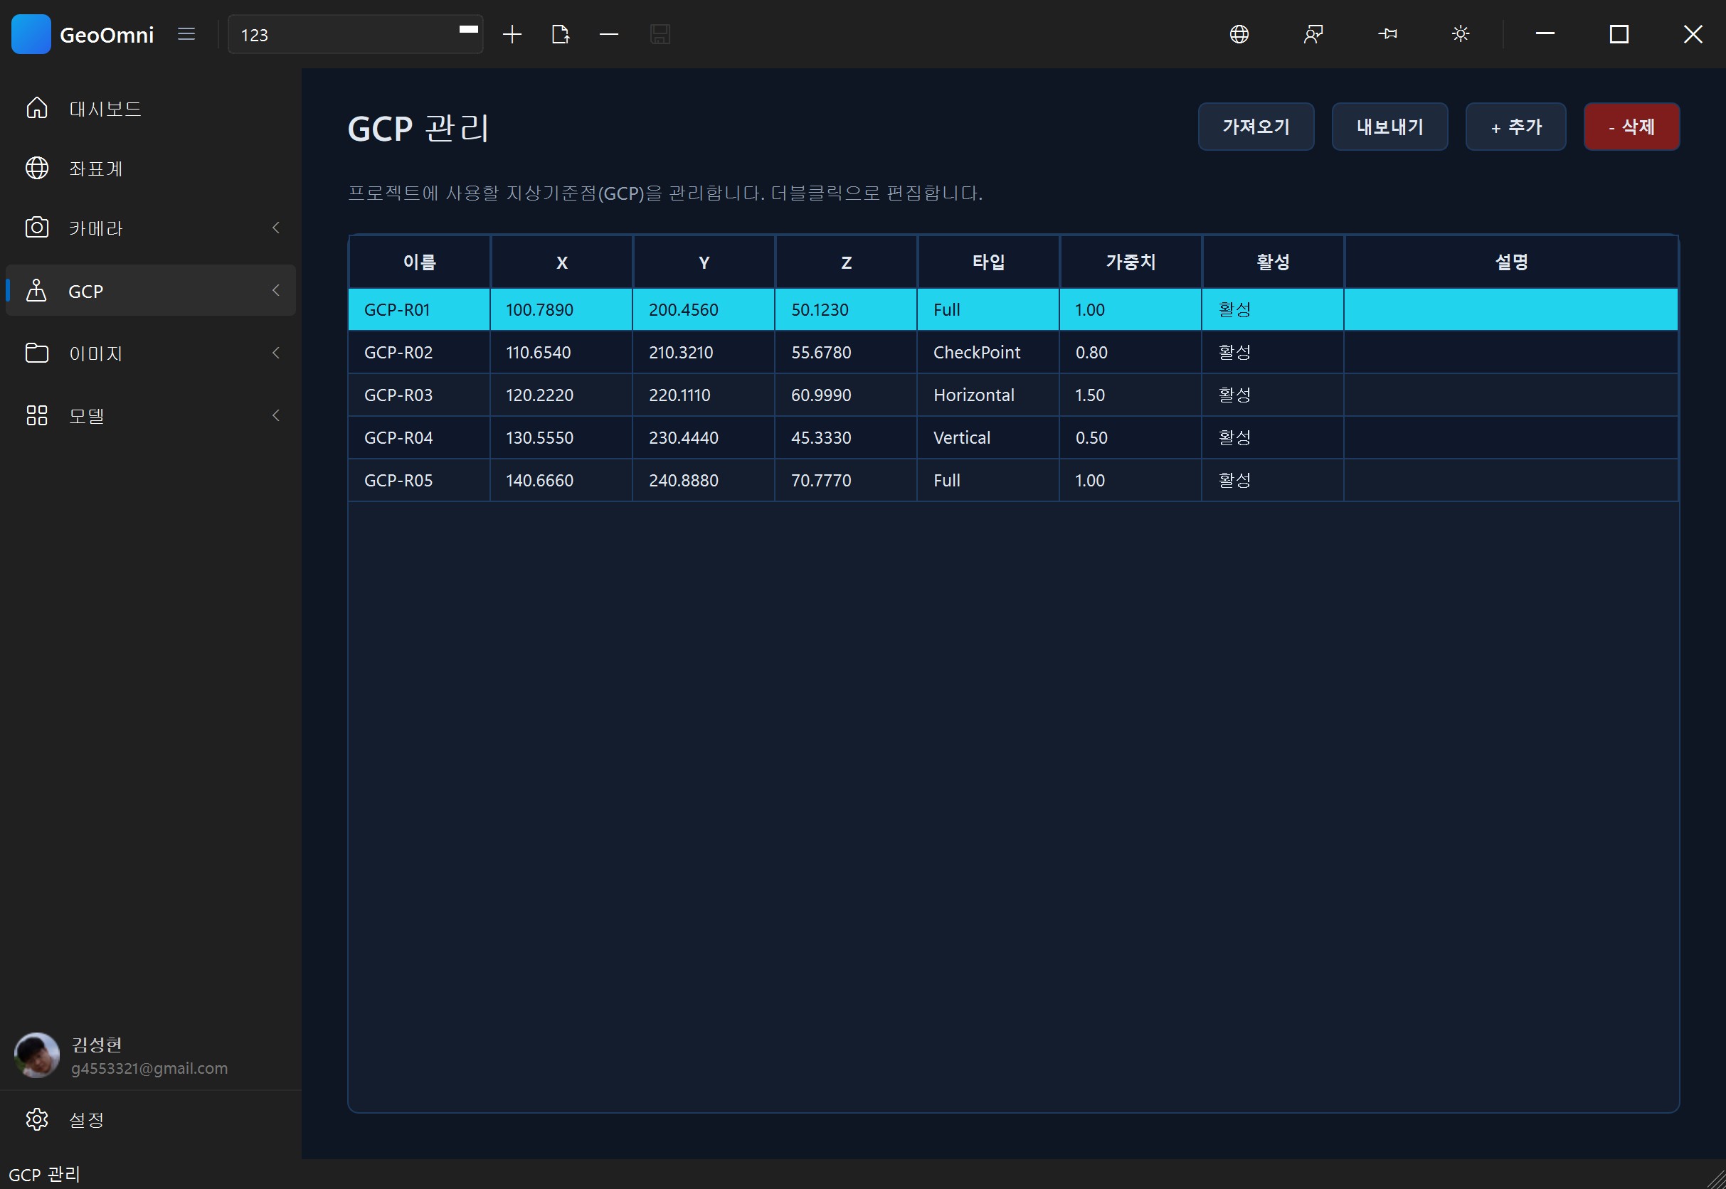Sort by the 이름 column header
Screen dimensions: 1726x1189
point(419,262)
